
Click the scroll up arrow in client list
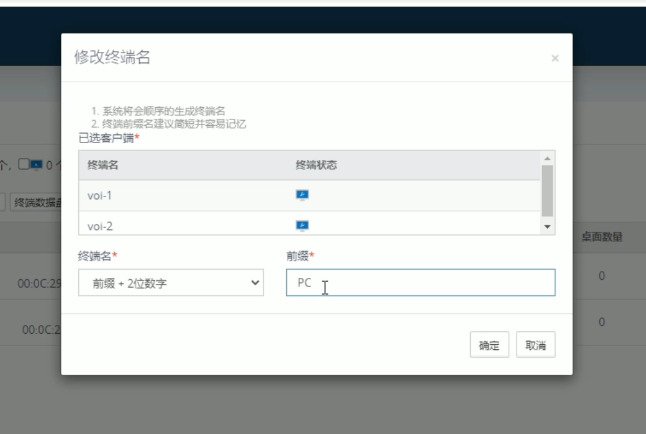pos(547,158)
